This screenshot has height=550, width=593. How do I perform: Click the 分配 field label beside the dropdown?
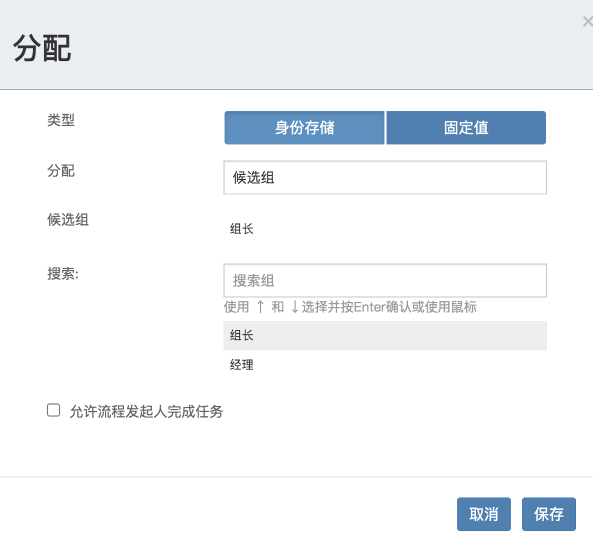pyautogui.click(x=61, y=171)
